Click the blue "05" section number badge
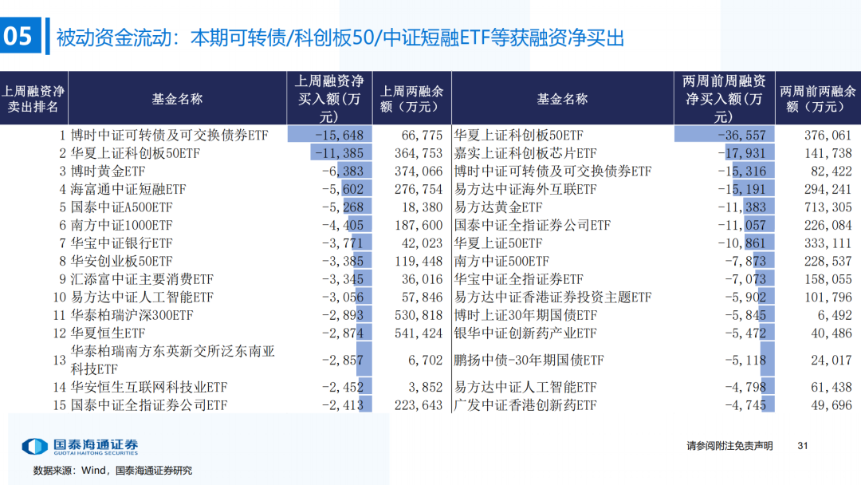This screenshot has width=861, height=485. [x=18, y=37]
